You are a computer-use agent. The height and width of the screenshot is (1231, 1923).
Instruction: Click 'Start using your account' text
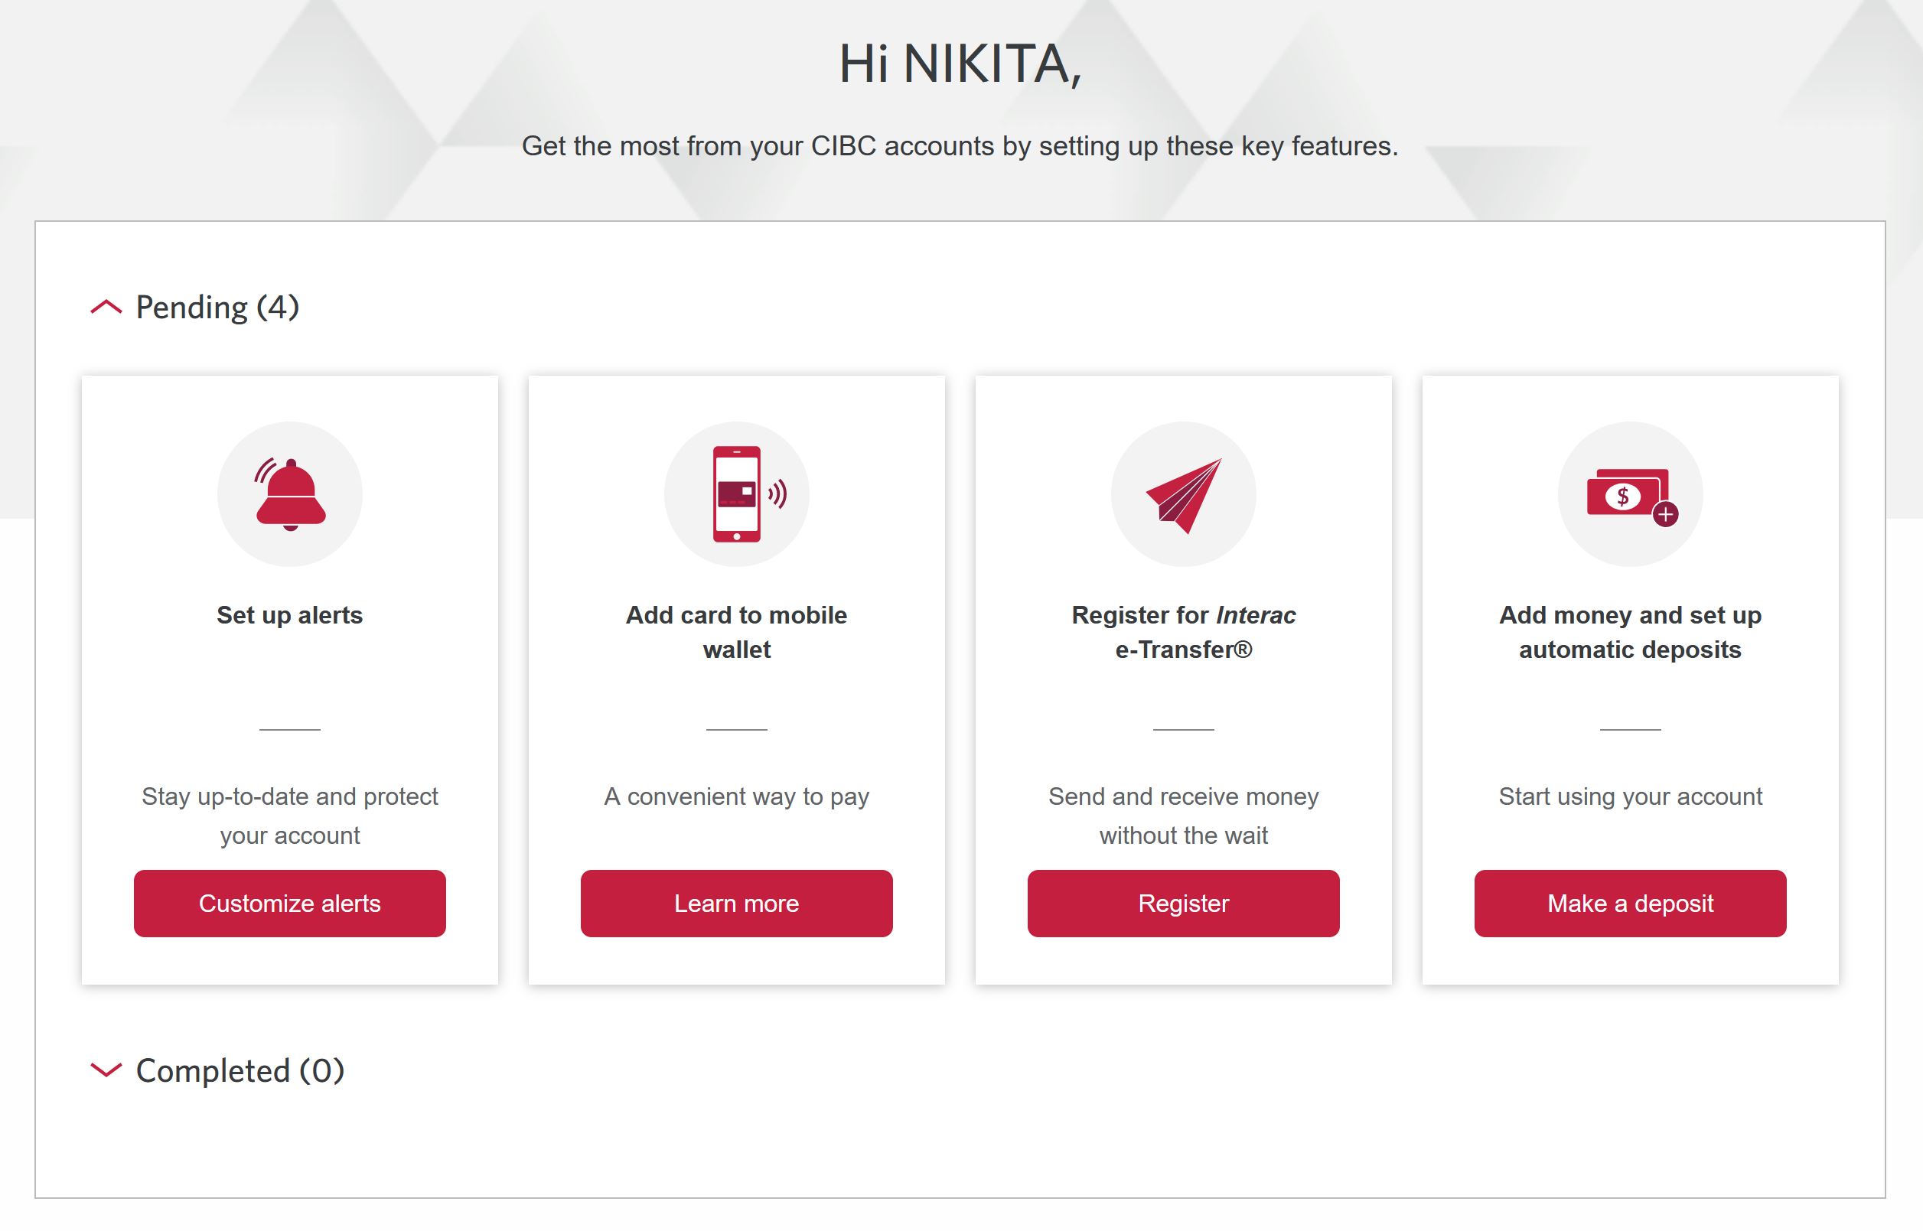pyautogui.click(x=1630, y=796)
